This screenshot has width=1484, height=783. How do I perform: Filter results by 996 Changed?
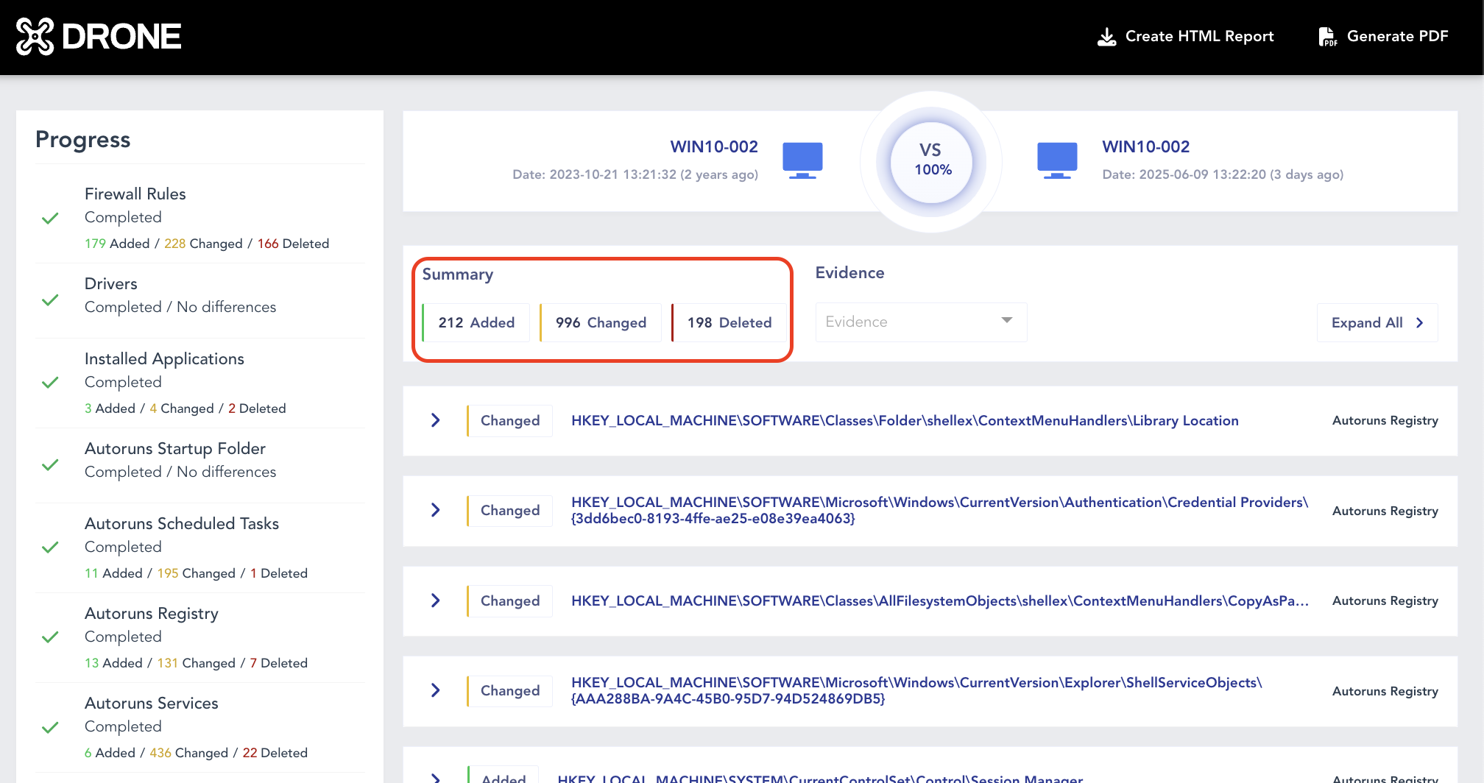coord(601,323)
